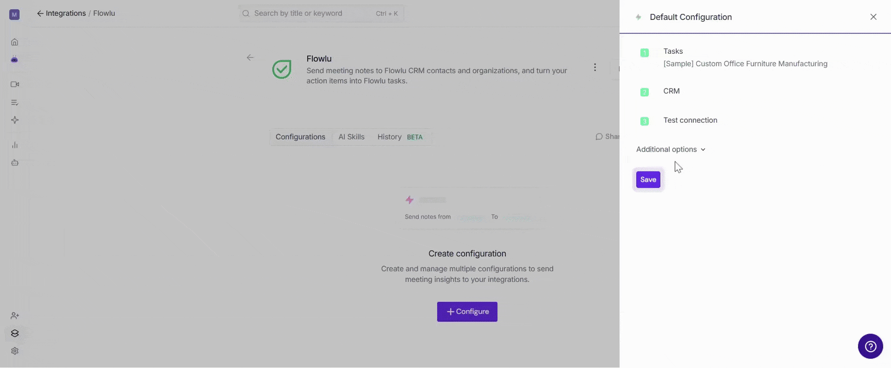Viewport: 891px width, 368px height.
Task: Expand Additional options
Action: click(x=671, y=149)
